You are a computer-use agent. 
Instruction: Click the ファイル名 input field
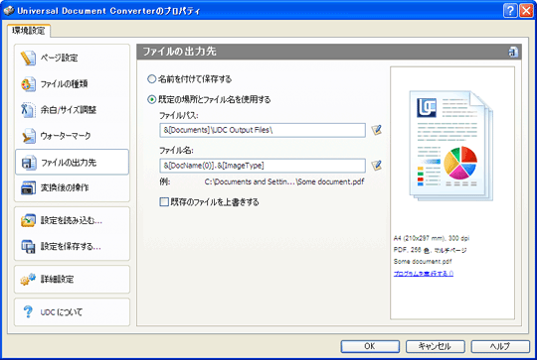coord(263,166)
